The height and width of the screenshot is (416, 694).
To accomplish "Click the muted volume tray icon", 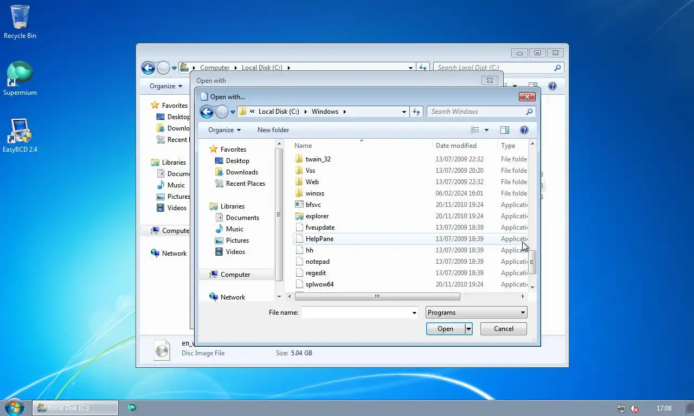I will click(x=634, y=408).
